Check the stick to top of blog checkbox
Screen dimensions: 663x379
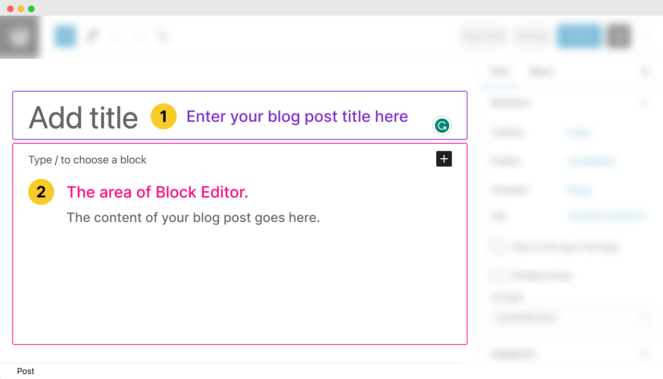pos(498,247)
